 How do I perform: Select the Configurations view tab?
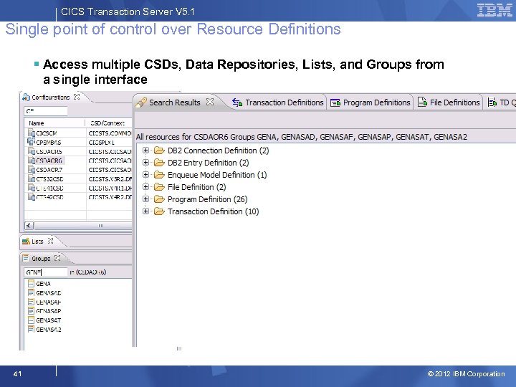click(x=51, y=97)
